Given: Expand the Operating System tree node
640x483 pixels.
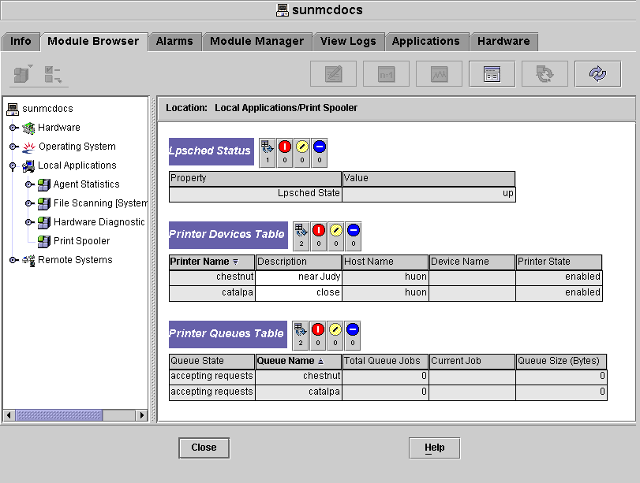Looking at the screenshot, I should coord(13,147).
